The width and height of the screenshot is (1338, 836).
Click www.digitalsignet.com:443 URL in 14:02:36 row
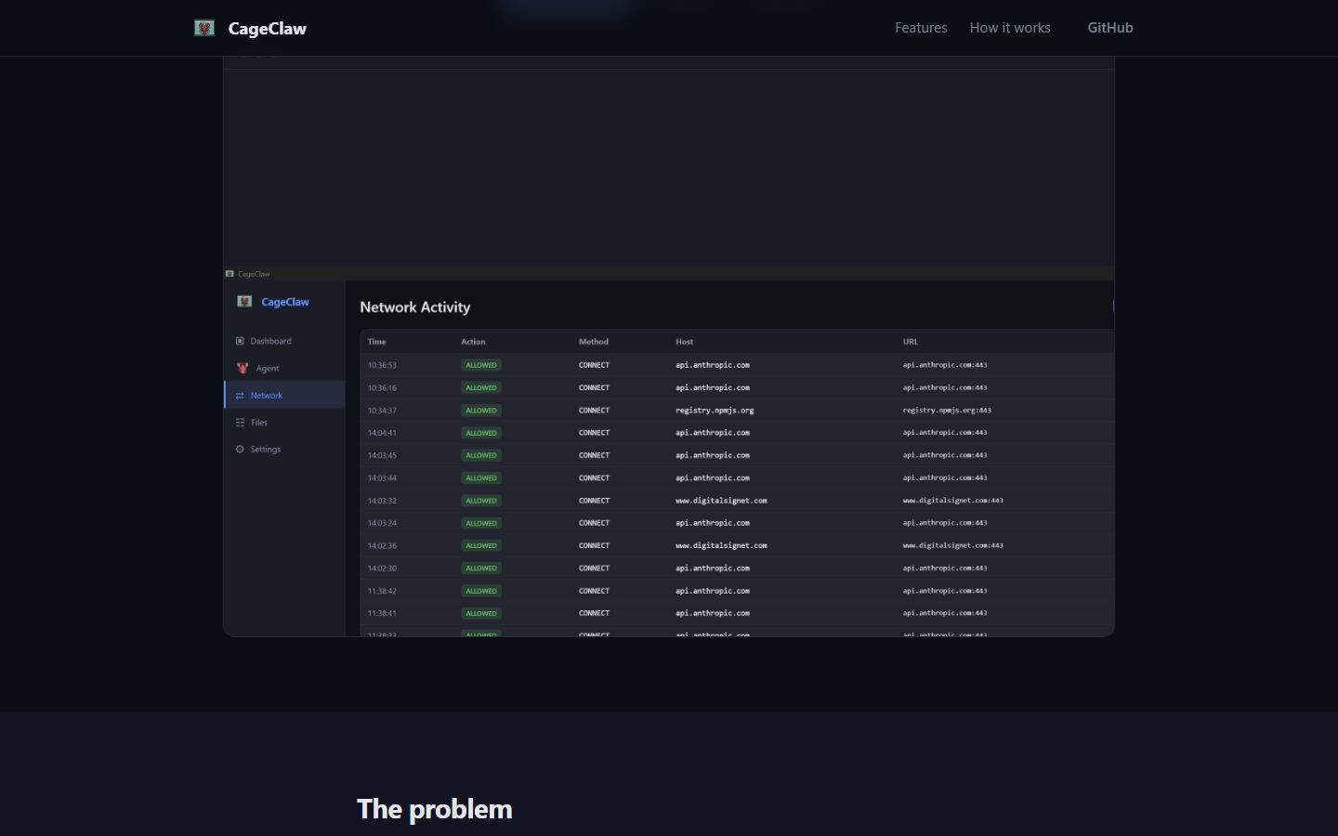pos(952,545)
